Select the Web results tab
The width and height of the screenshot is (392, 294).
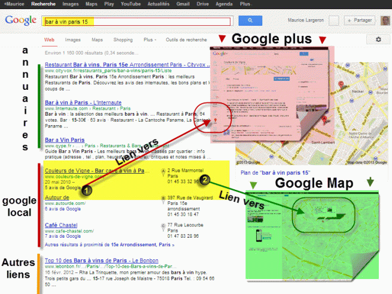pos(49,40)
